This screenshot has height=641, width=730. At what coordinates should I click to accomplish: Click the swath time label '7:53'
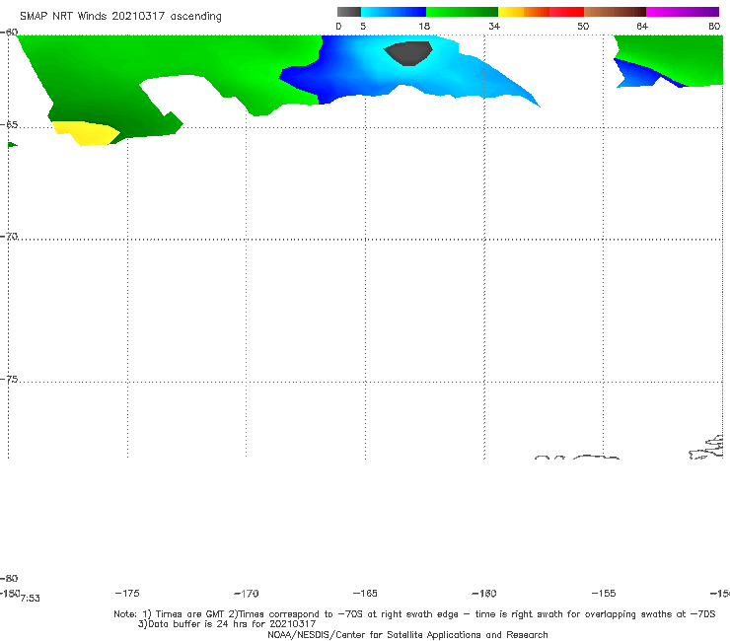31,599
